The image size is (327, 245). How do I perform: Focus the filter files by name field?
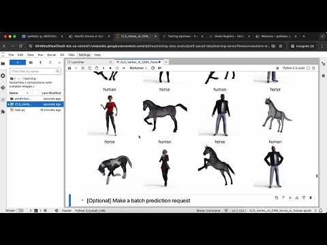click(x=35, y=71)
